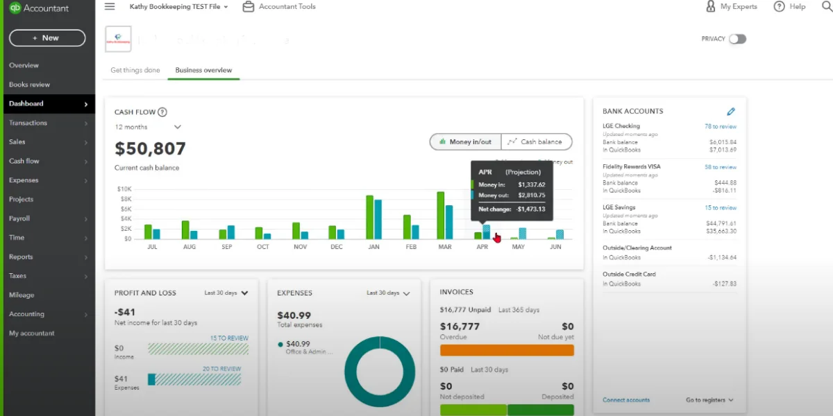Toggle the Privacy switch

coord(737,39)
